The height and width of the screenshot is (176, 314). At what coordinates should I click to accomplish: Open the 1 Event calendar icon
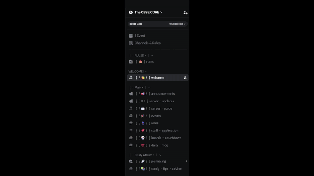click(x=131, y=36)
